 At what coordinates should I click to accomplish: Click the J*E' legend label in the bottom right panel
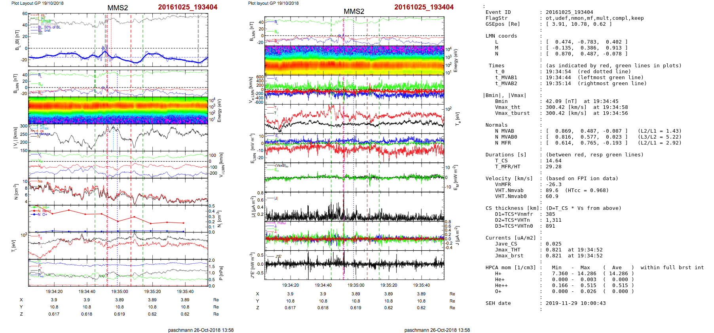tap(278, 257)
